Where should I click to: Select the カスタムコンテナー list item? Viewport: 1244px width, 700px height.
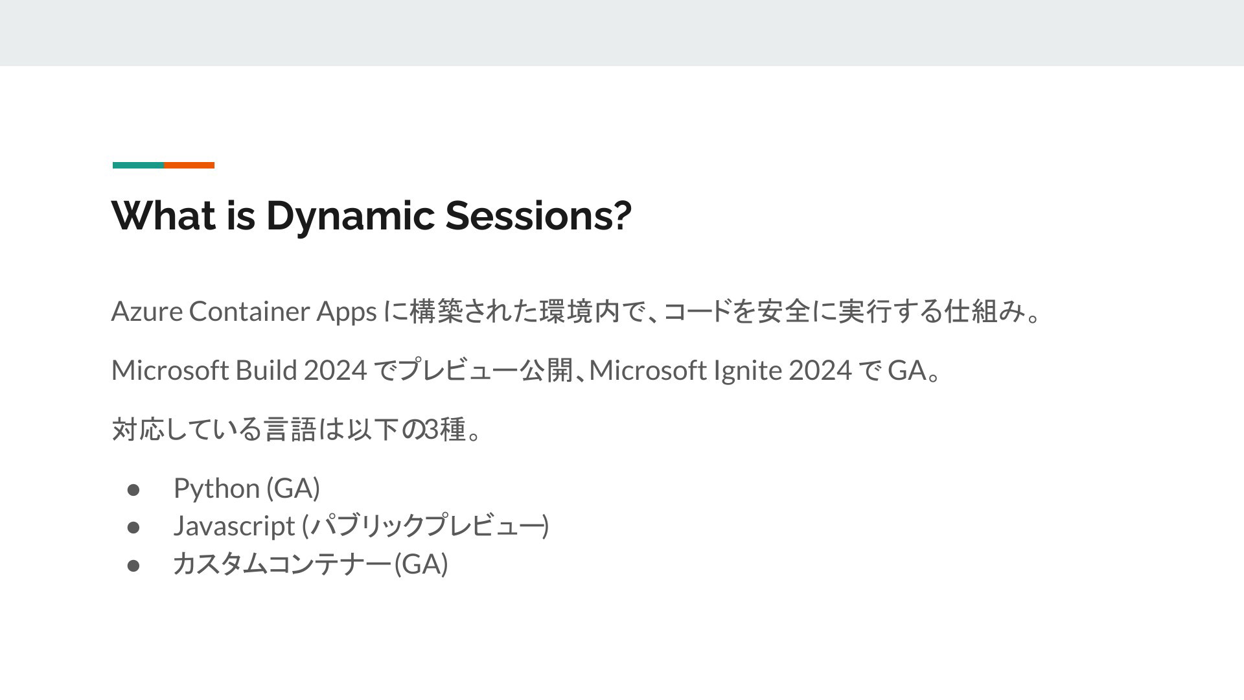click(310, 564)
